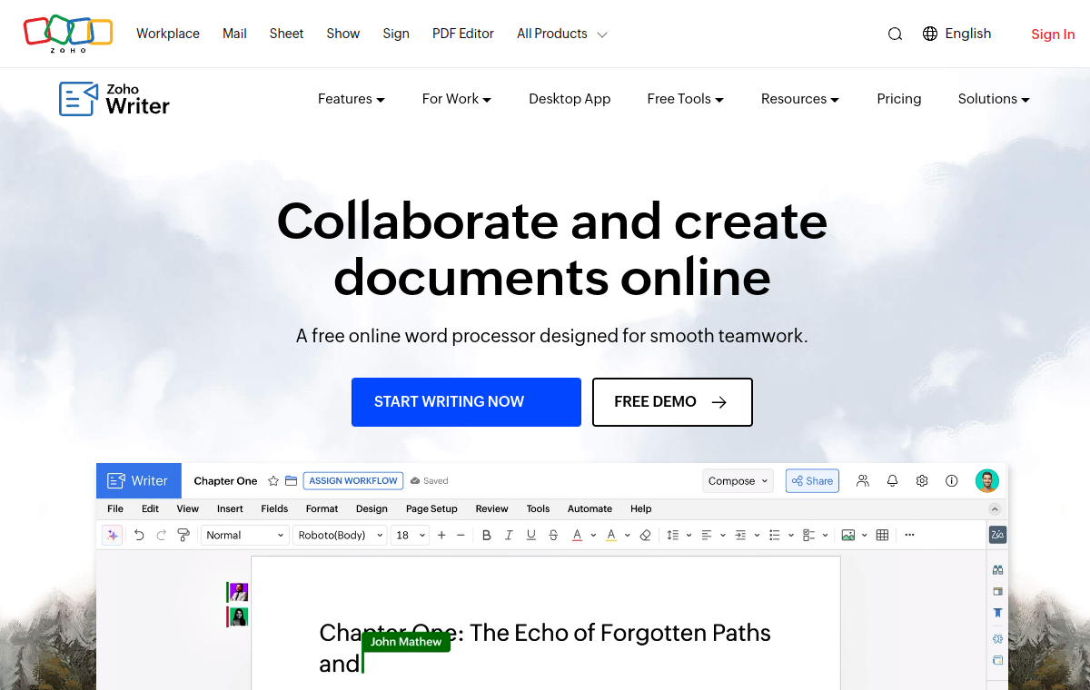This screenshot has height=690, width=1090.
Task: Expand the For Work dropdown
Action: (457, 99)
